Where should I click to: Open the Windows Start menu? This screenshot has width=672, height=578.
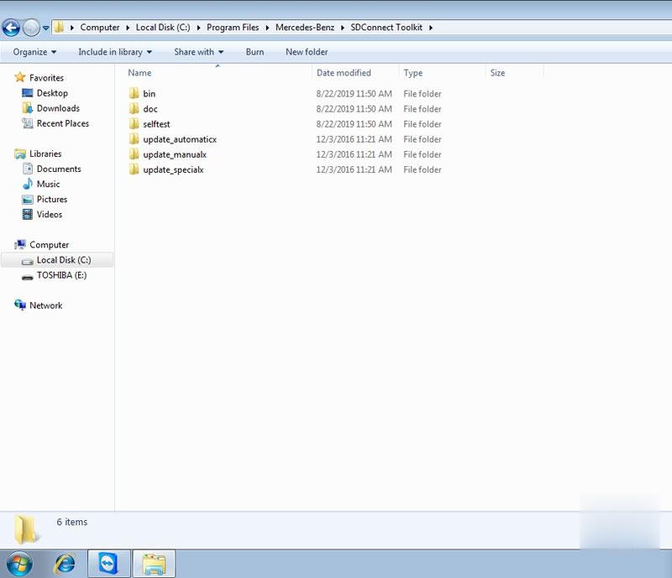18,564
